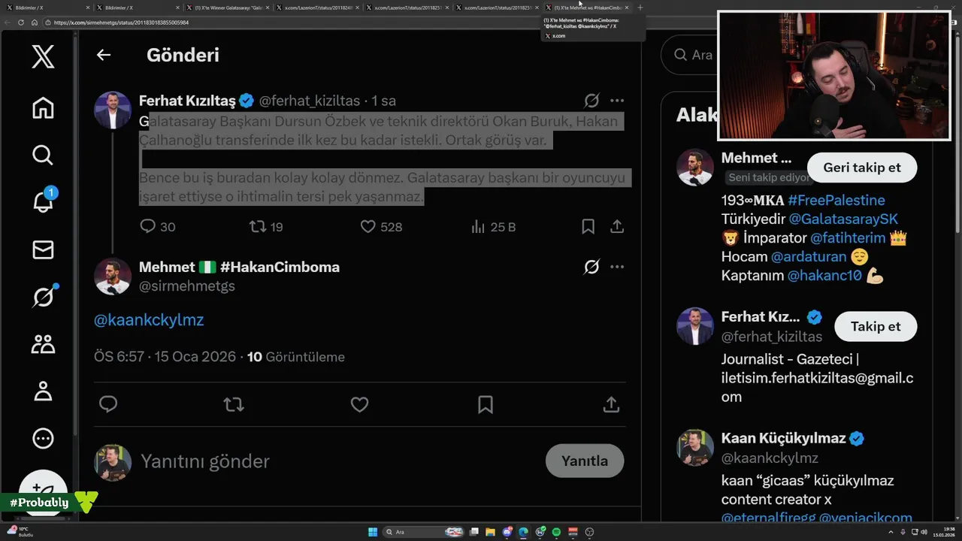Viewport: 962px width, 541px height.
Task: Open @GalatasaraySK mention in Mehmet's bio
Action: (843, 219)
